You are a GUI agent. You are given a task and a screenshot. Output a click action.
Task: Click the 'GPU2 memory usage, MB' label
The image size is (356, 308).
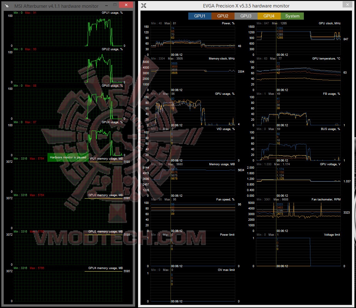click(105, 195)
